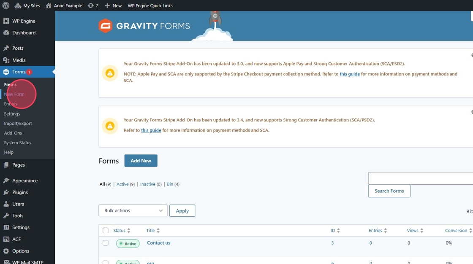Open Gravity Forms Settings submenu item
This screenshot has height=264, width=473.
coord(12,113)
